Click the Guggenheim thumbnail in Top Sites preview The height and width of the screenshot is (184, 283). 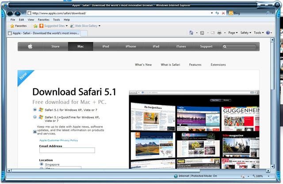[241, 119]
